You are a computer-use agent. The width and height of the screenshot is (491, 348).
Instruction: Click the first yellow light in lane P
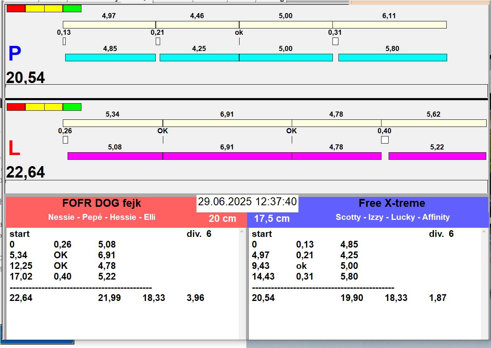pos(35,8)
